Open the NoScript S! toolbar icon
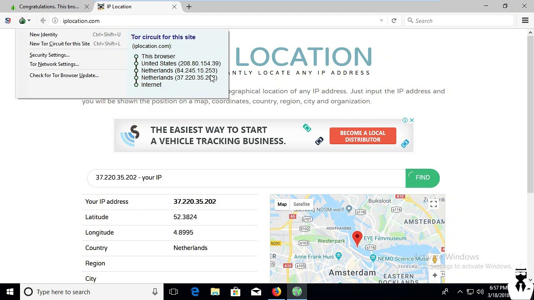 coord(8,20)
